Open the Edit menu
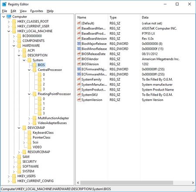 pos(14,11)
